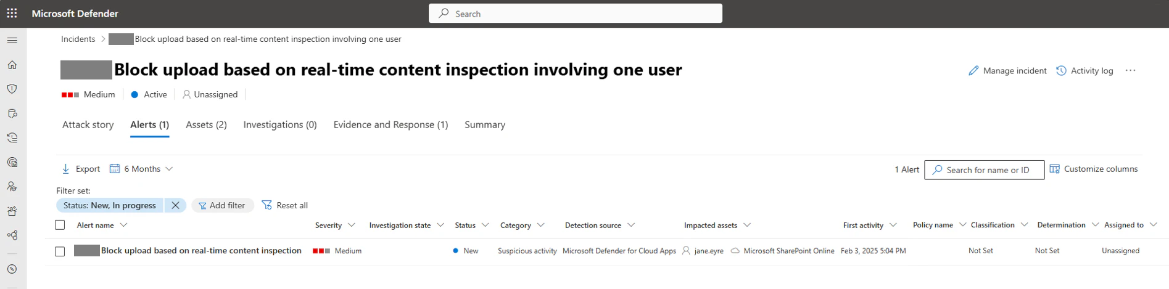Image resolution: width=1169 pixels, height=289 pixels.
Task: Sort by Severity column chevron
Action: (x=352, y=225)
